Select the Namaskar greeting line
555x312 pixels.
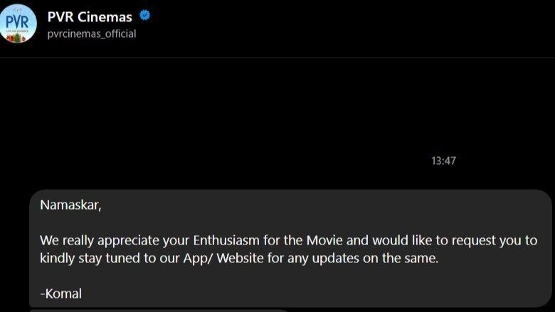pyautogui.click(x=70, y=205)
